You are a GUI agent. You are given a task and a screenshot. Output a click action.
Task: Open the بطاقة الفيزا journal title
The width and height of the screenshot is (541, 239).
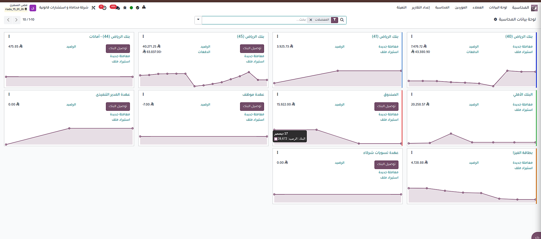[522, 153]
